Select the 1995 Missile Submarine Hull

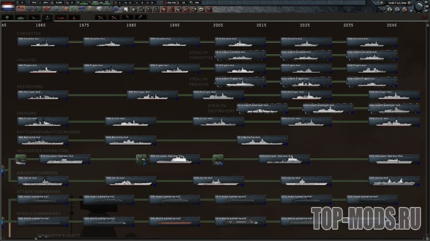(x=174, y=222)
